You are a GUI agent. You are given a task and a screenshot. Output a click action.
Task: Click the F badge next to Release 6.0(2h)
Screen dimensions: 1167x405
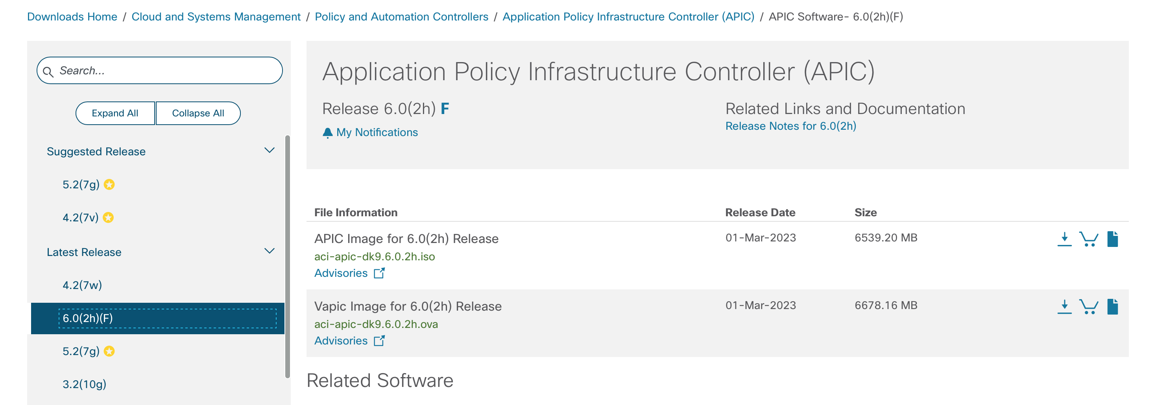[445, 109]
